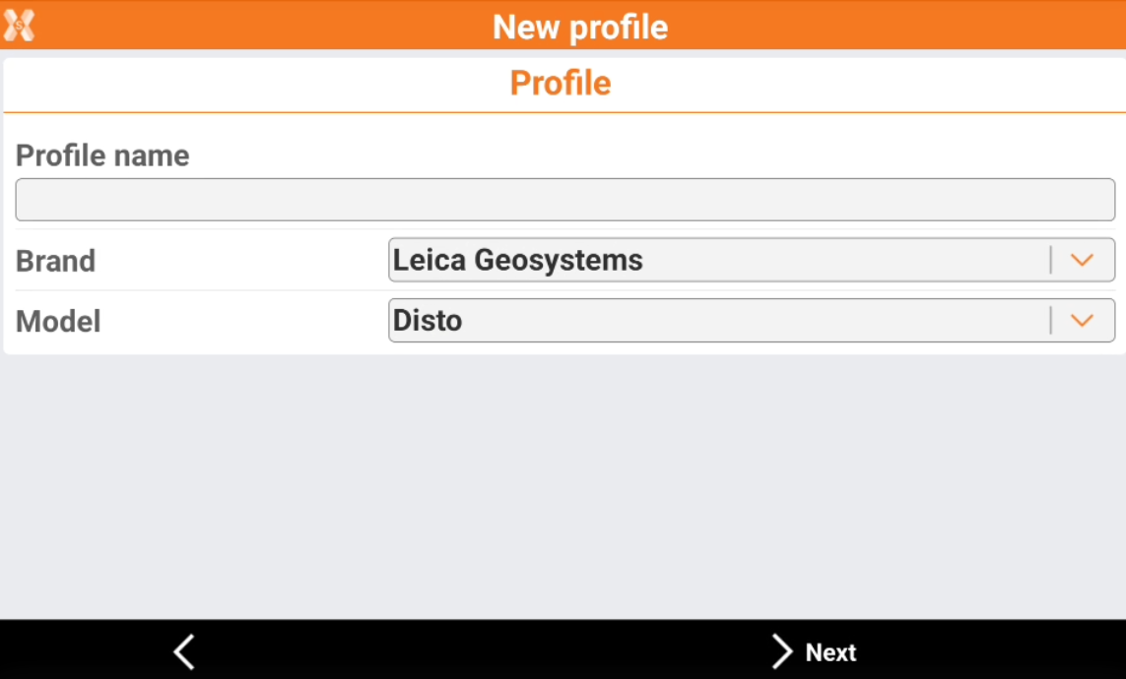Click the vertical separator in Brand dropdown
The width and height of the screenshot is (1126, 679).
pyautogui.click(x=1051, y=261)
